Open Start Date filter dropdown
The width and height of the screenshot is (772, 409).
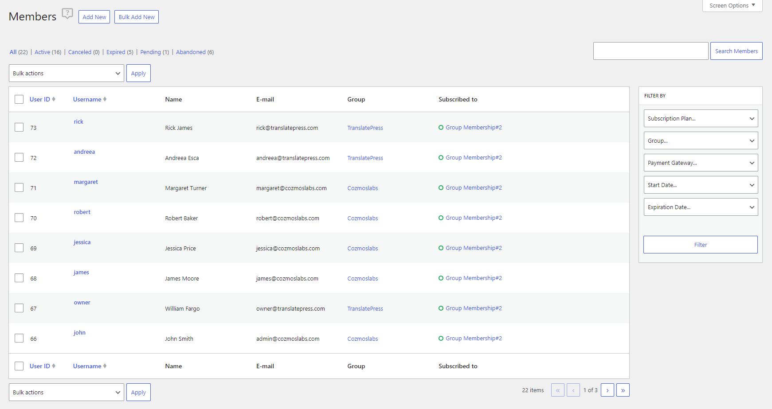coord(701,185)
